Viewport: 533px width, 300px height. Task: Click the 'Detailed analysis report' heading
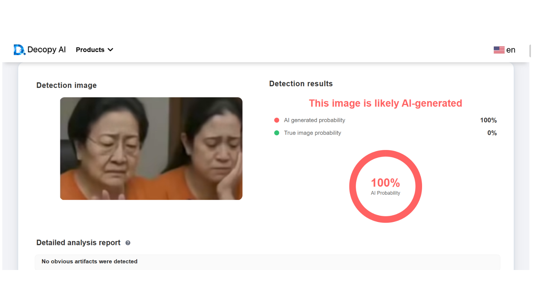78,243
